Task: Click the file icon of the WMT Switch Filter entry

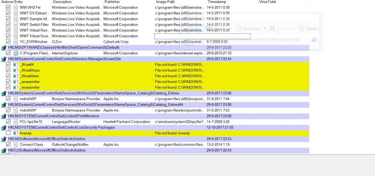Action: [16, 25]
